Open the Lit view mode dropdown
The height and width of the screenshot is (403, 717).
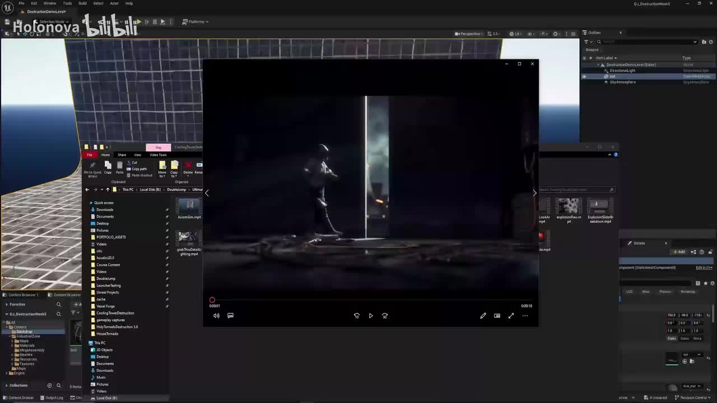tap(515, 34)
